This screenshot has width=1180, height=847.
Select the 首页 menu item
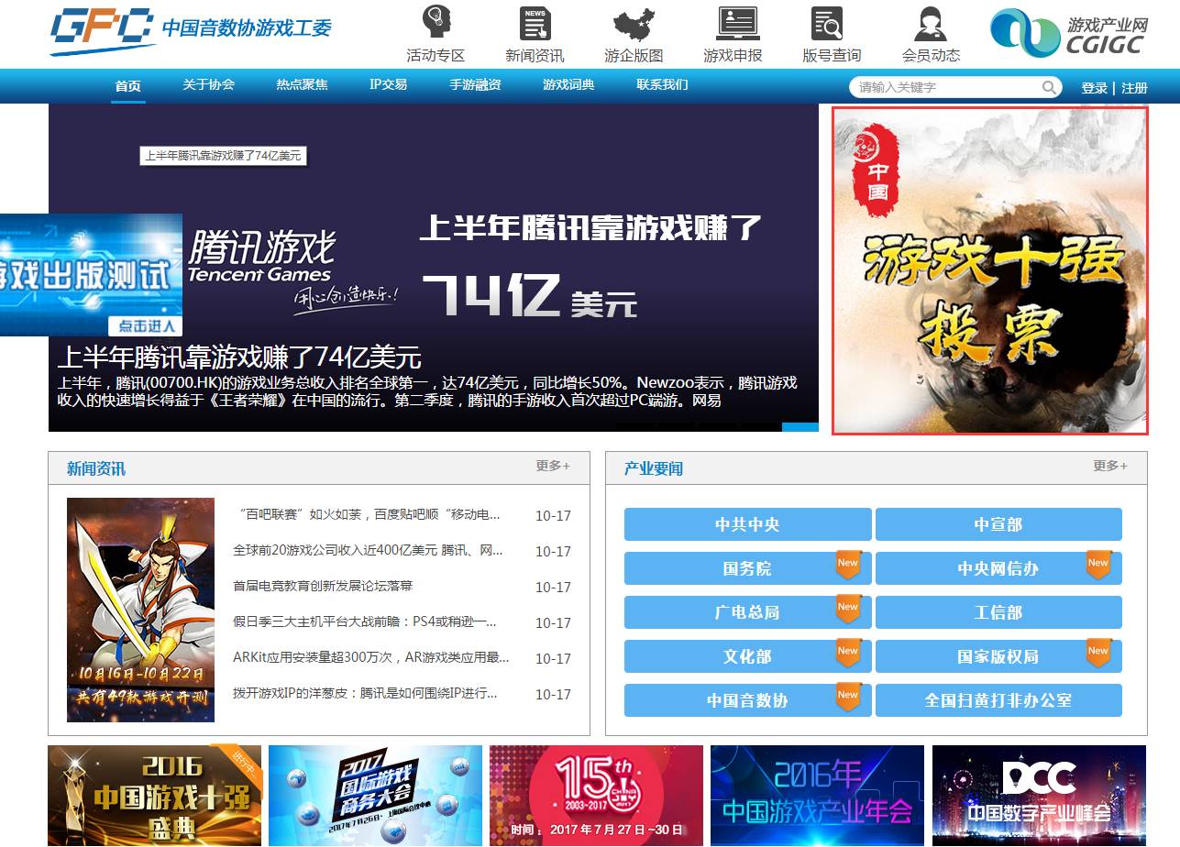[x=127, y=85]
